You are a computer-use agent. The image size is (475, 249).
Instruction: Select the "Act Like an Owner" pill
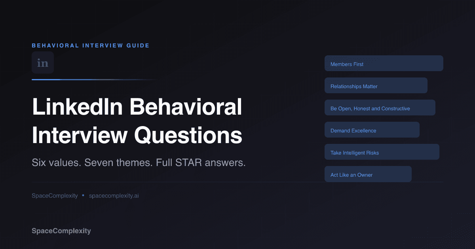click(x=368, y=174)
